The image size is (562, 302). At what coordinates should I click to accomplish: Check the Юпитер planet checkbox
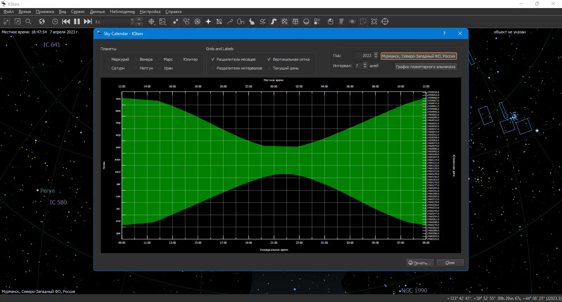pyautogui.click(x=179, y=59)
